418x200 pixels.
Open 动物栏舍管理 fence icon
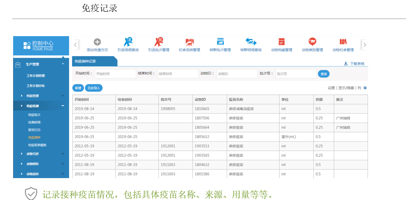coord(343,42)
